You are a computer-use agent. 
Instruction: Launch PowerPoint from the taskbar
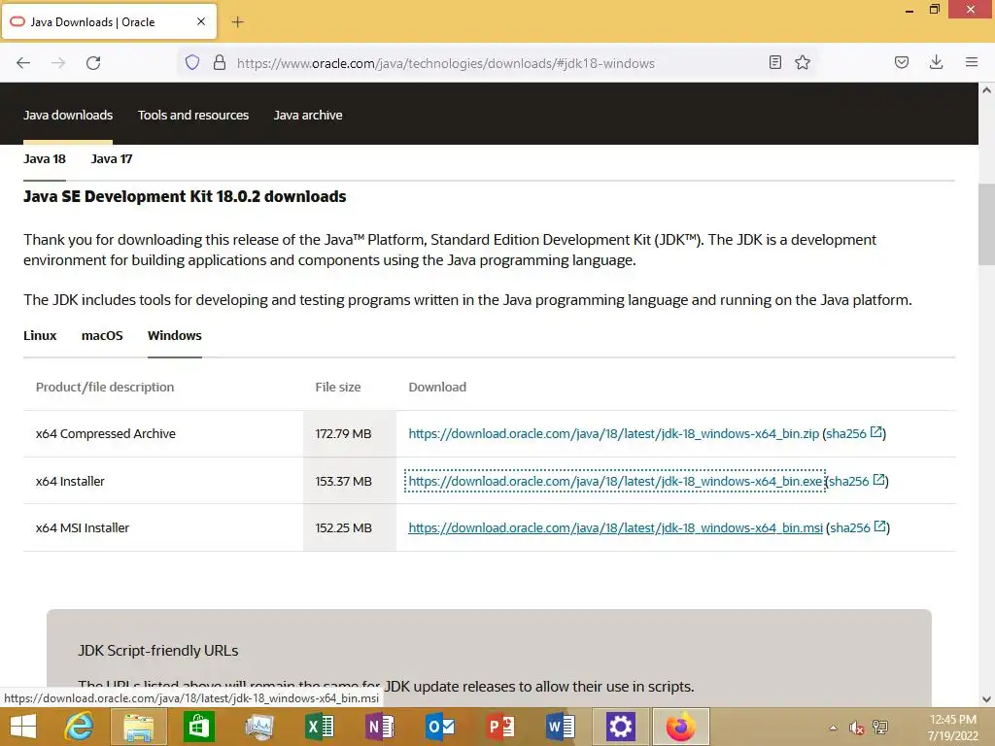point(500,727)
